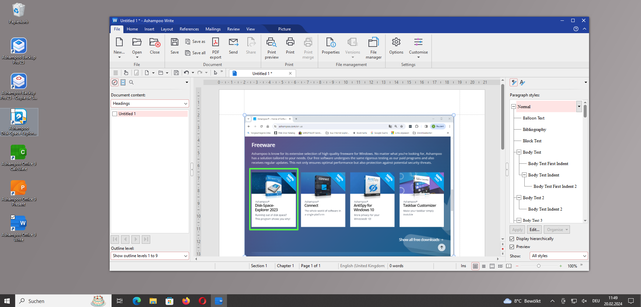Image resolution: width=641 pixels, height=307 pixels.
Task: Open the Picture contextual tab
Action: [x=284, y=29]
